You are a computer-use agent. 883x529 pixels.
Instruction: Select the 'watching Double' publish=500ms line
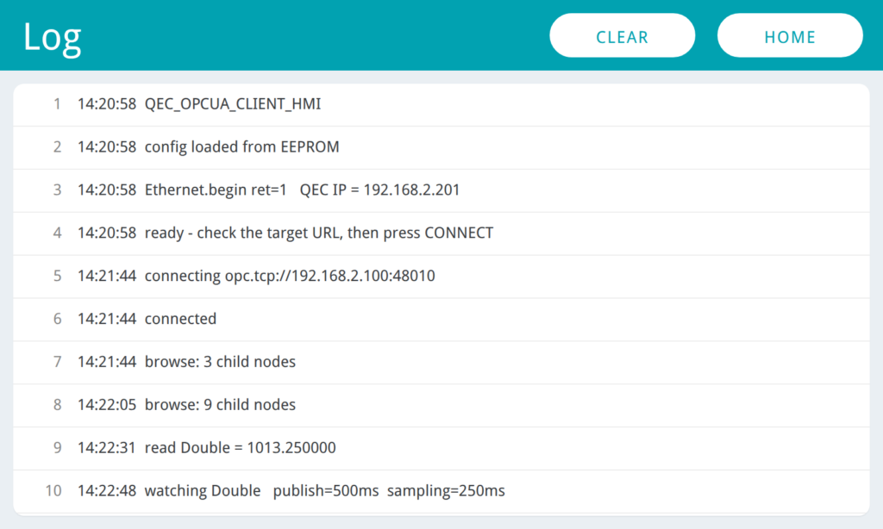[441, 491]
